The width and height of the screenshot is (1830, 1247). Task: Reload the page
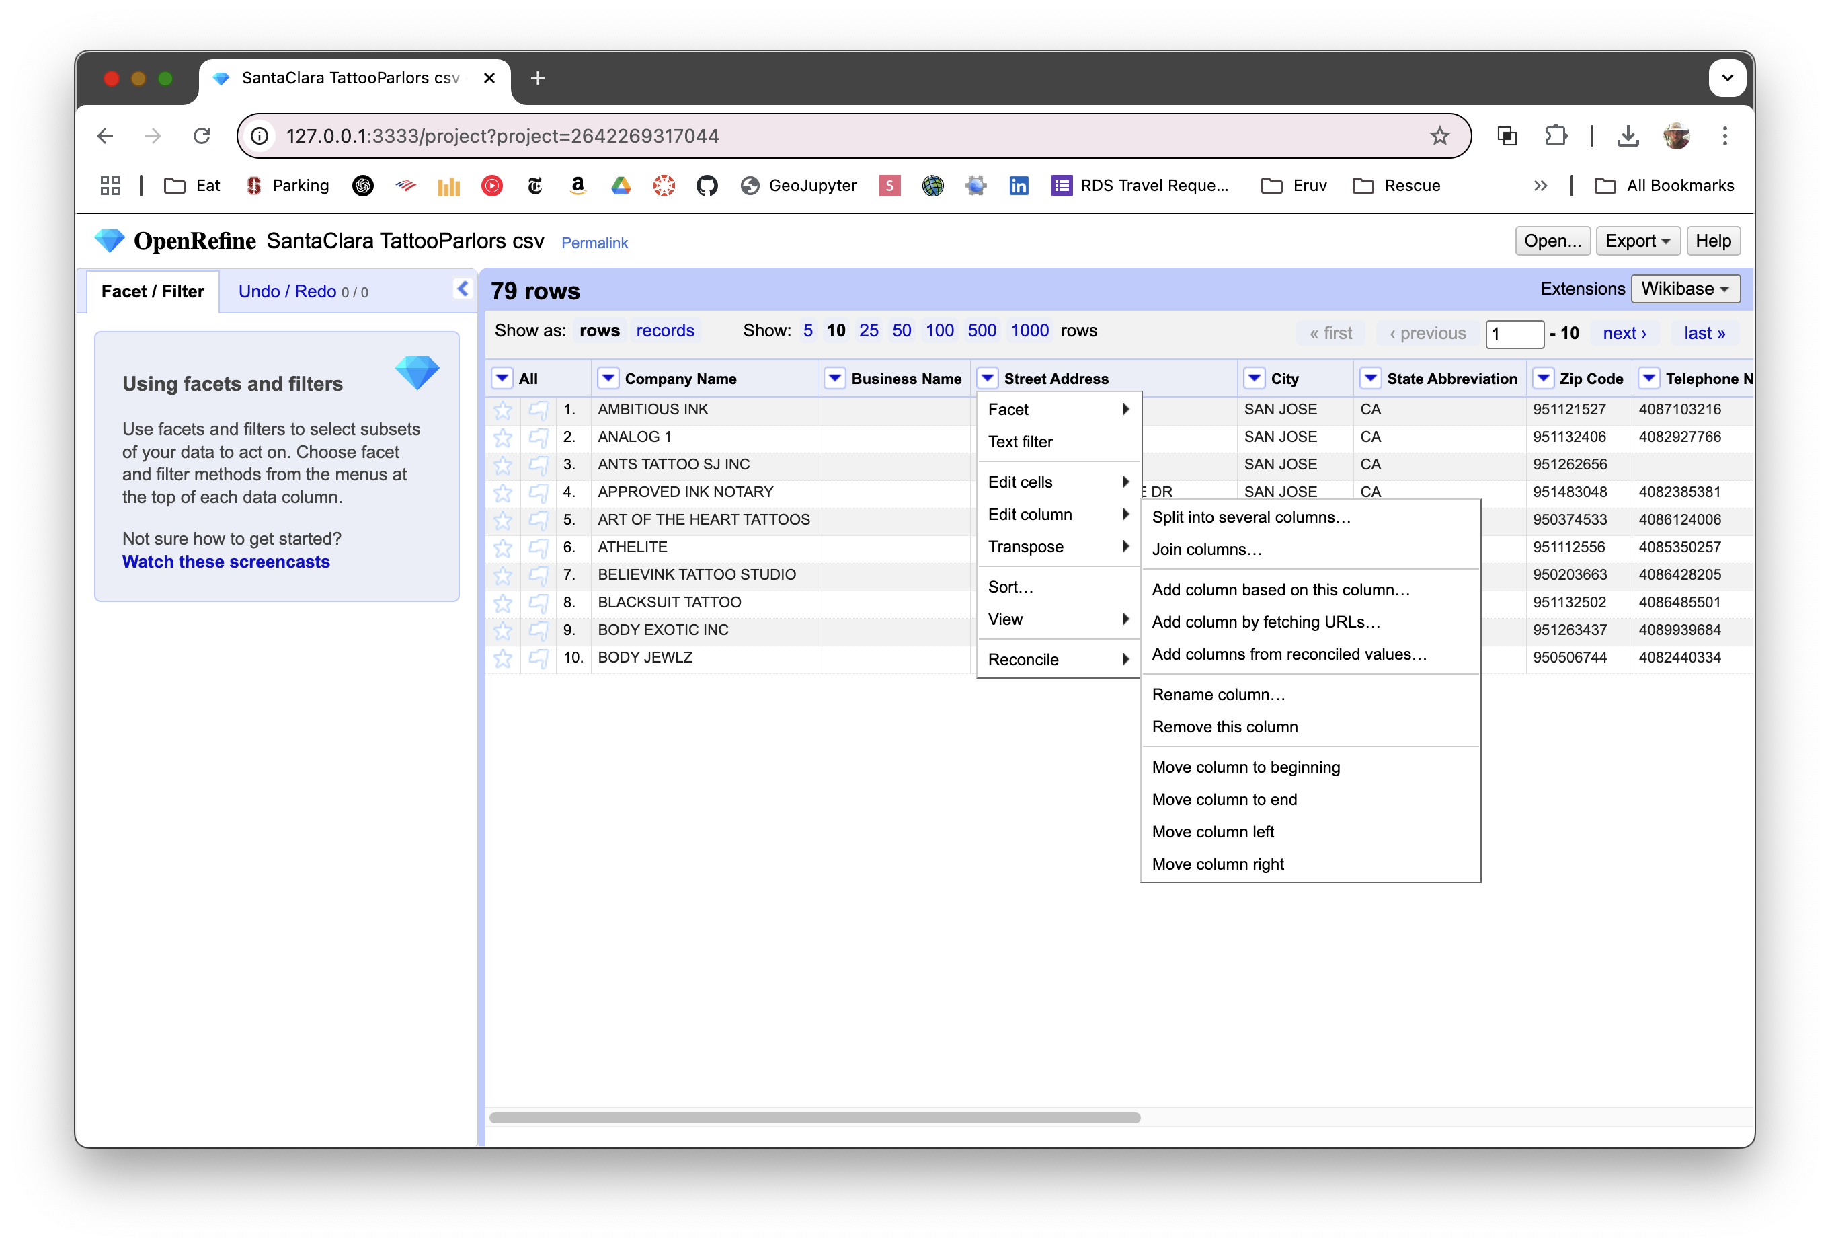[202, 135]
